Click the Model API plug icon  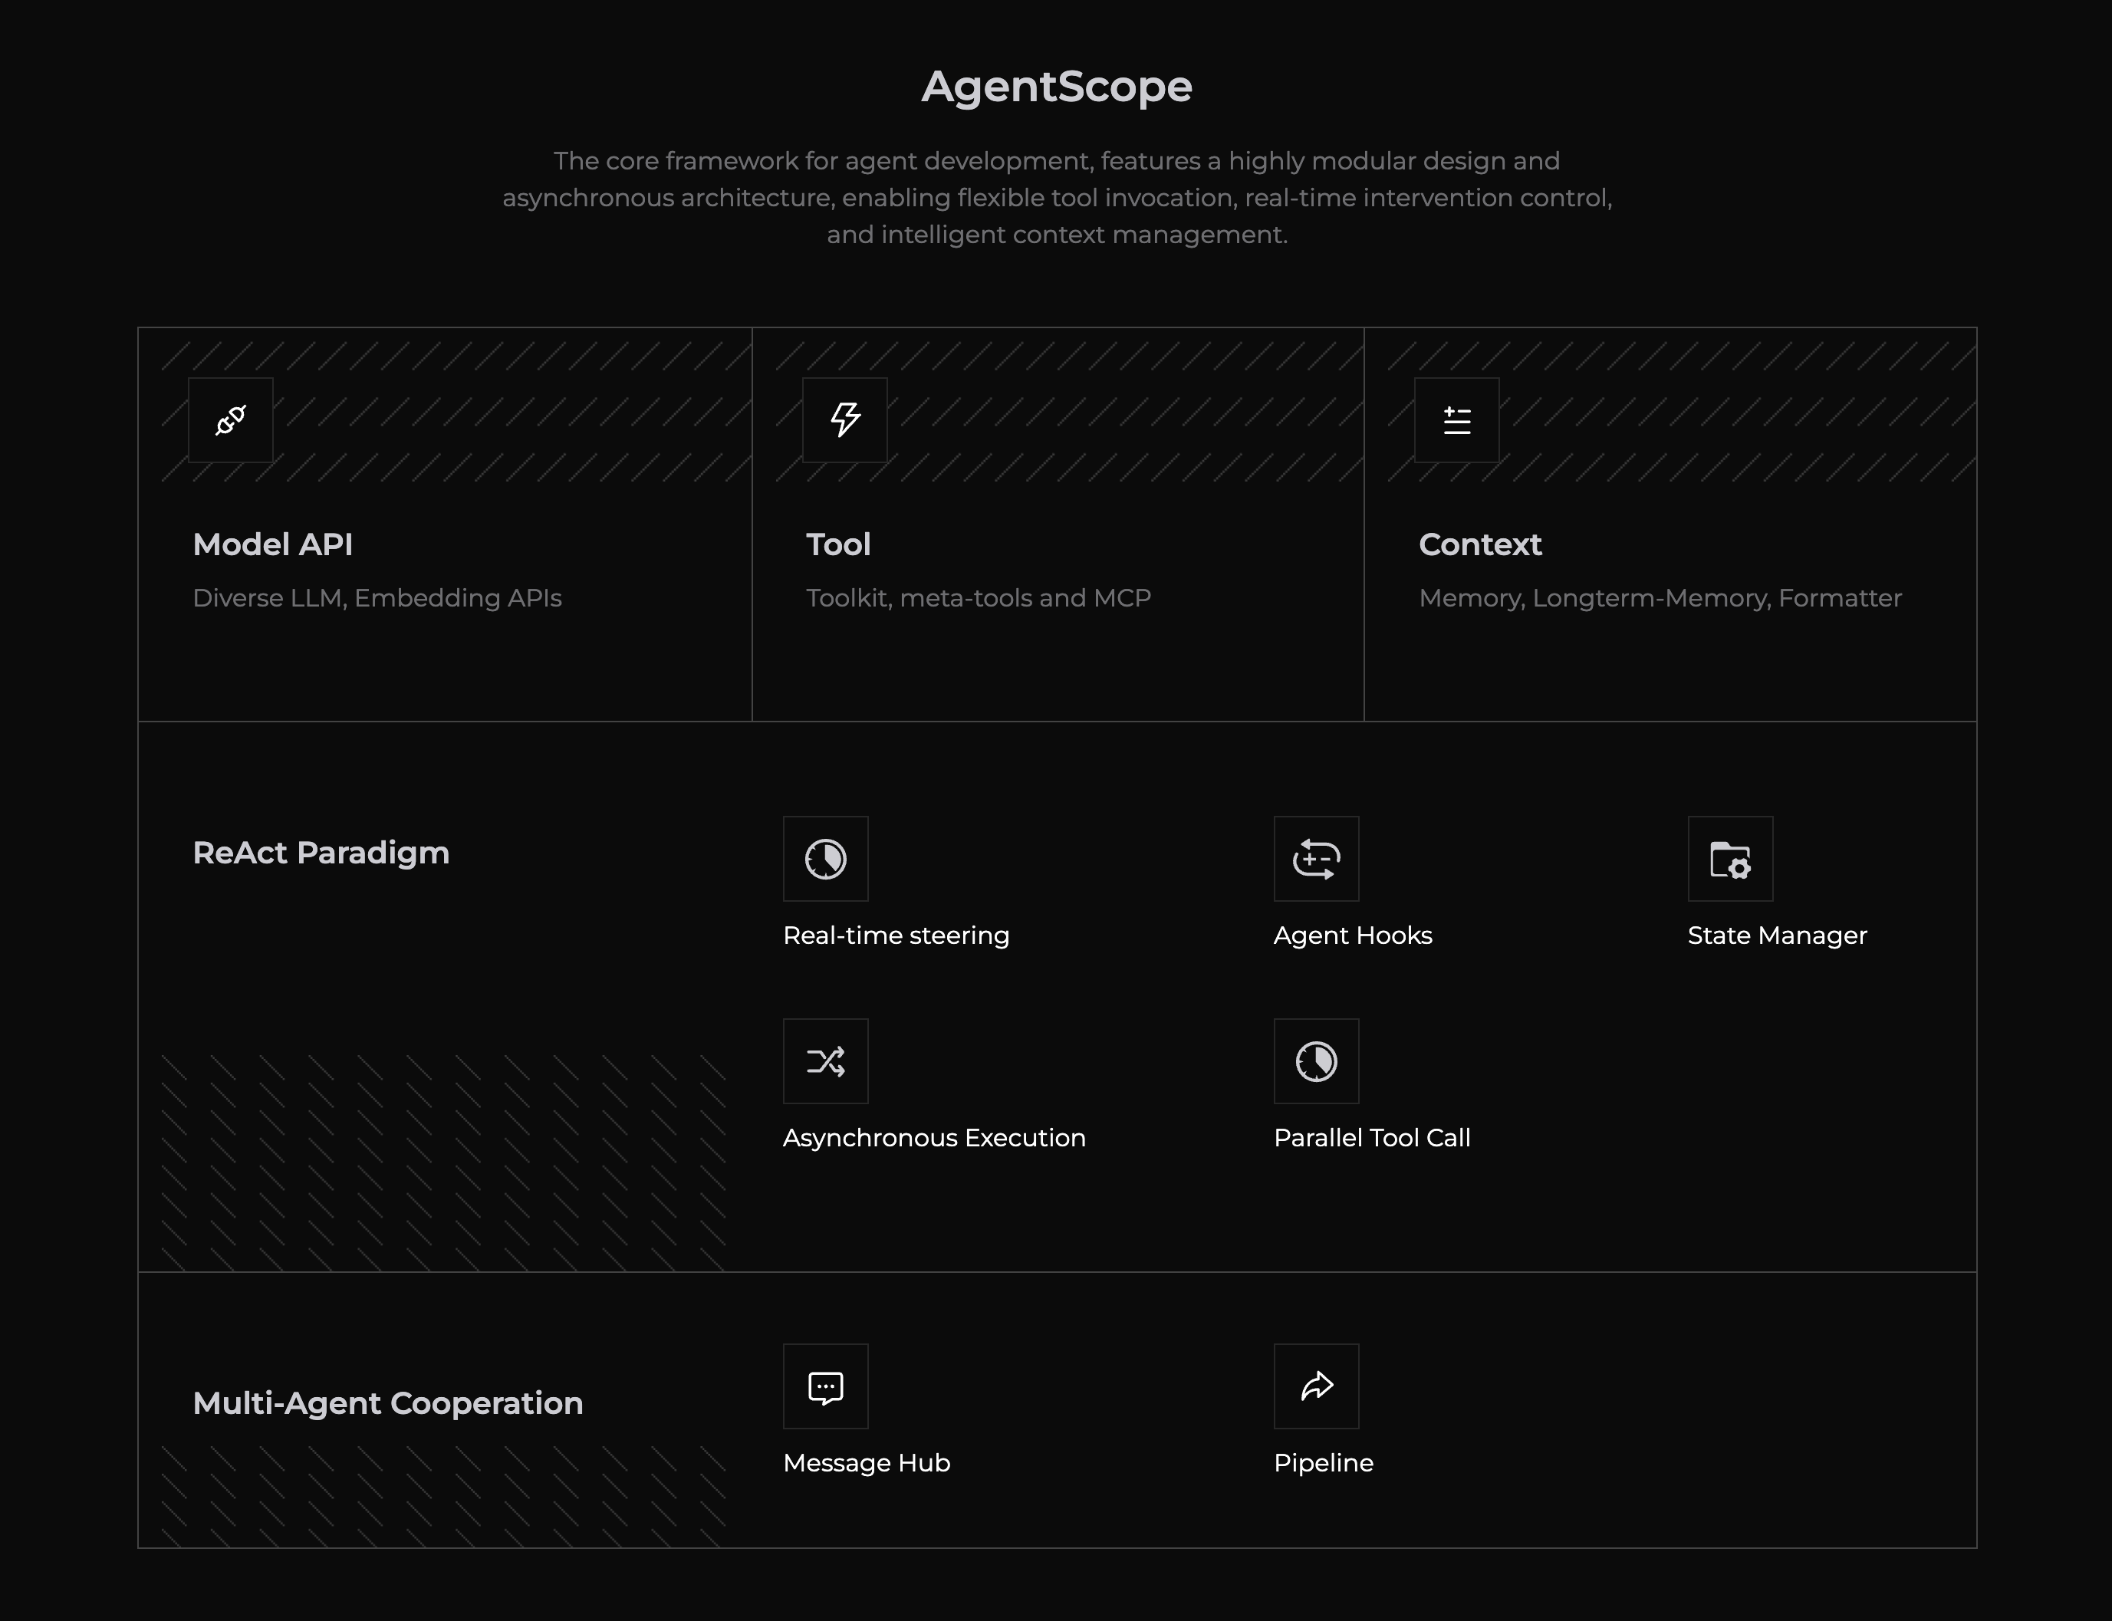231,419
